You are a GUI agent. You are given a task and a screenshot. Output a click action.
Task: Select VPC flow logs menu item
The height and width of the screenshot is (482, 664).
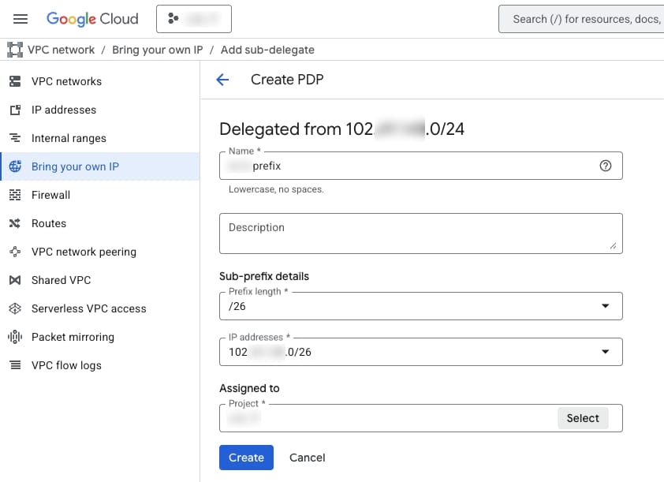tap(66, 365)
